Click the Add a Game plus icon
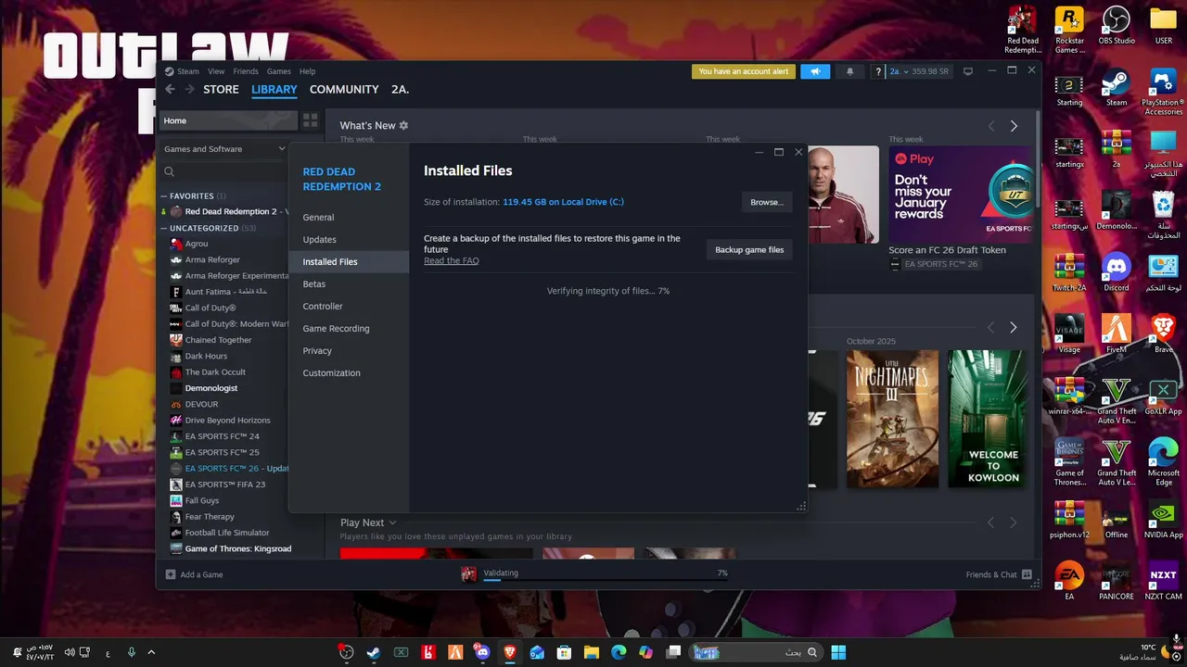Screen dimensions: 1187x667 [170, 574]
